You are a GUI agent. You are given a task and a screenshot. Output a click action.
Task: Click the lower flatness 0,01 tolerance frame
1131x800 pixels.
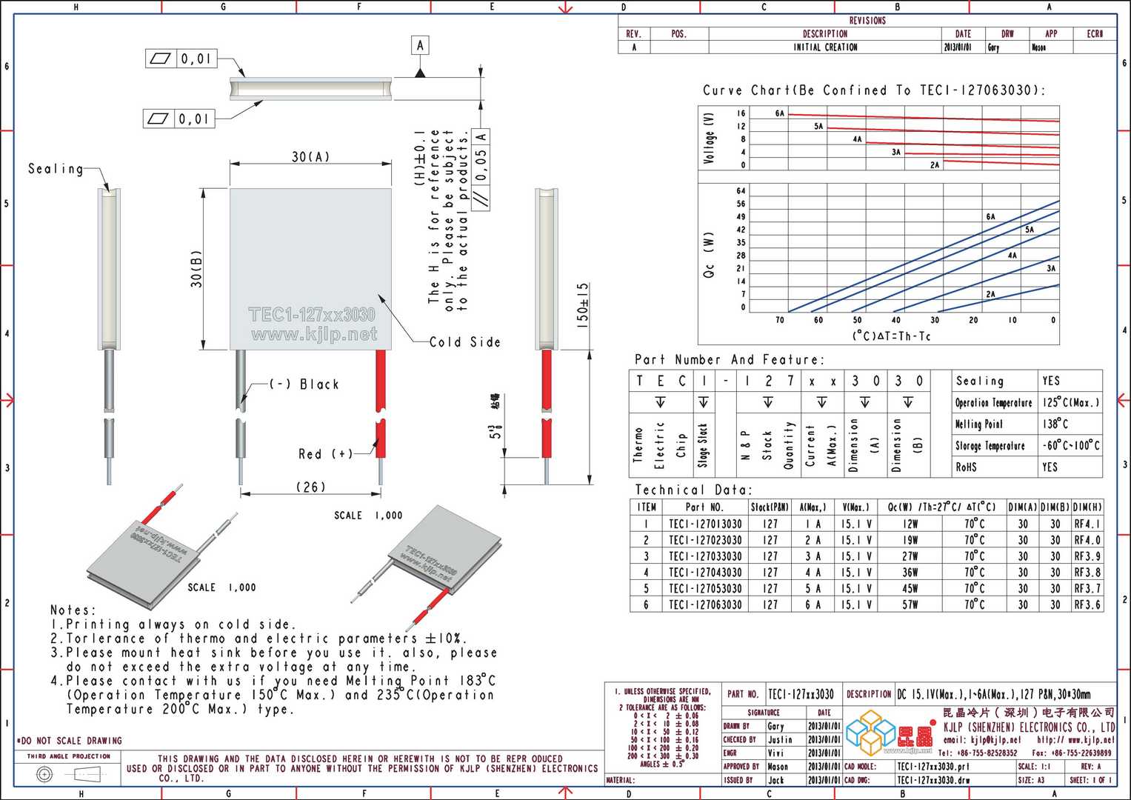178,119
